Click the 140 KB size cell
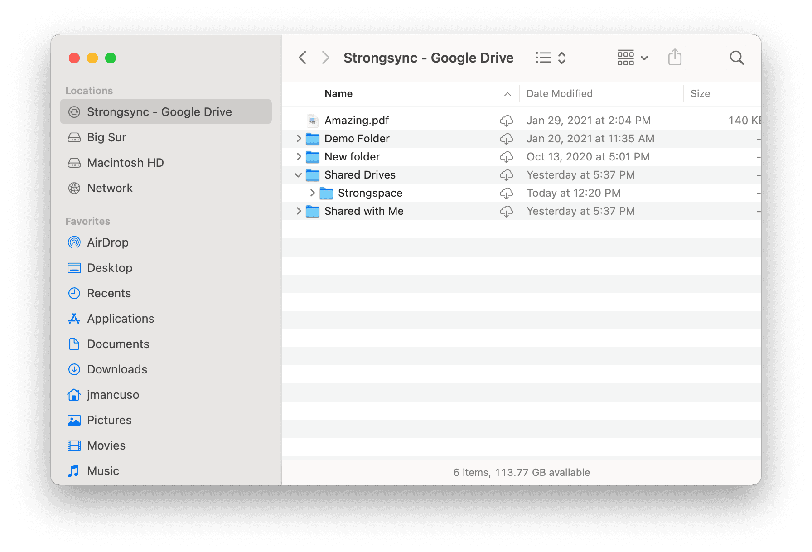 (x=744, y=121)
